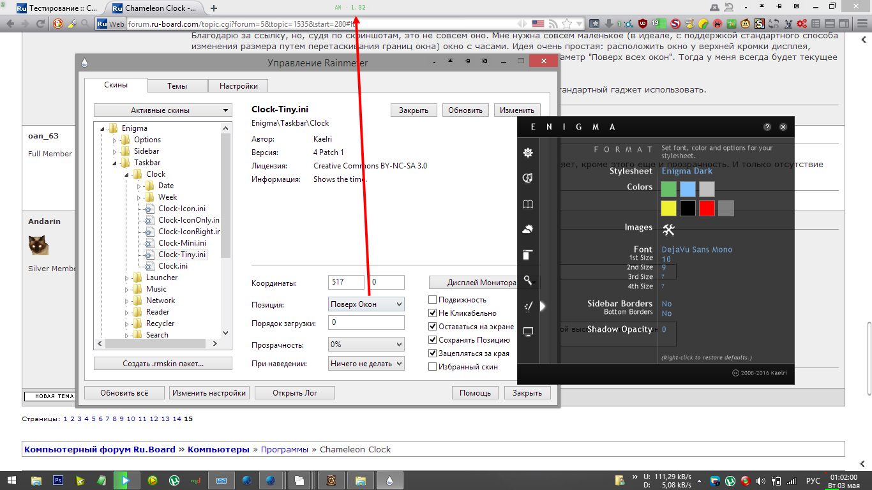The height and width of the screenshot is (490, 872).
Task: Open the weather cloud section in Enigma panel
Action: [527, 230]
